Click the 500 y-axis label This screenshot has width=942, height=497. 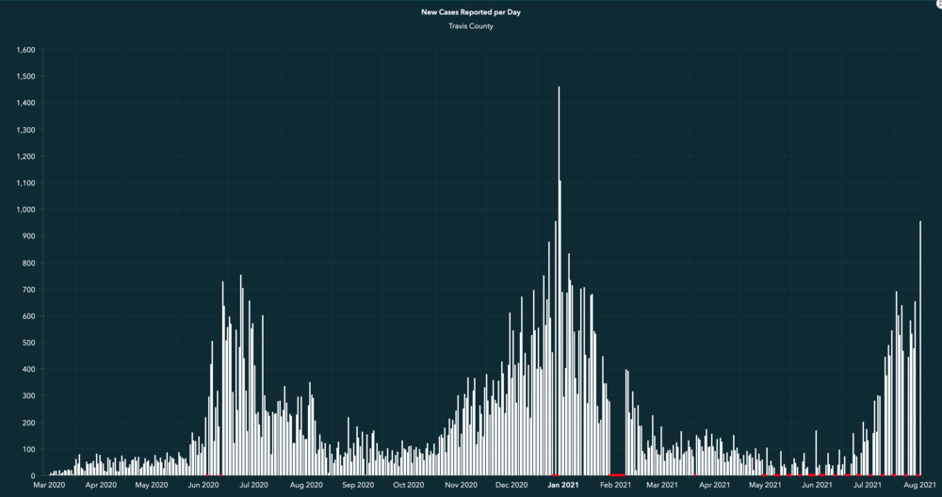click(x=29, y=343)
